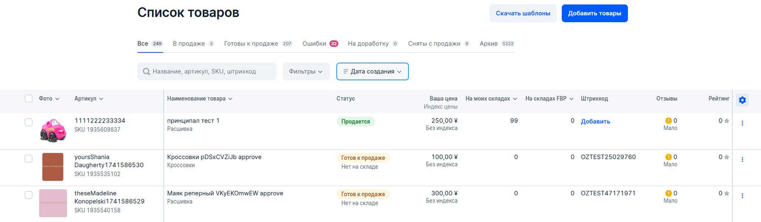Click SKU 1935609837
This screenshot has height=222, width=761.
pos(97,129)
